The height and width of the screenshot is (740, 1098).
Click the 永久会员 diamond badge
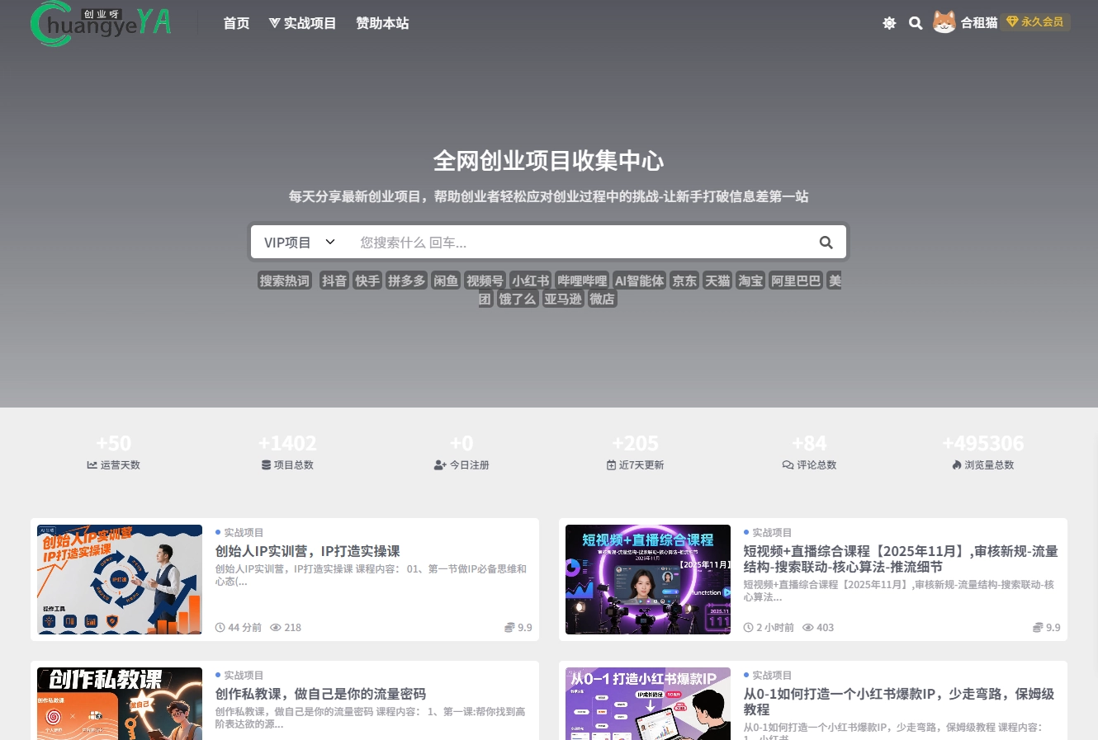1035,22
